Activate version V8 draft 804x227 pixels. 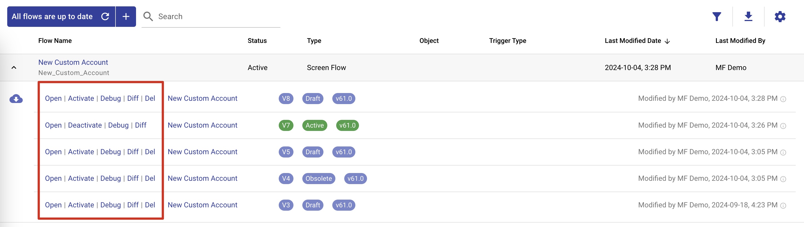(x=81, y=98)
